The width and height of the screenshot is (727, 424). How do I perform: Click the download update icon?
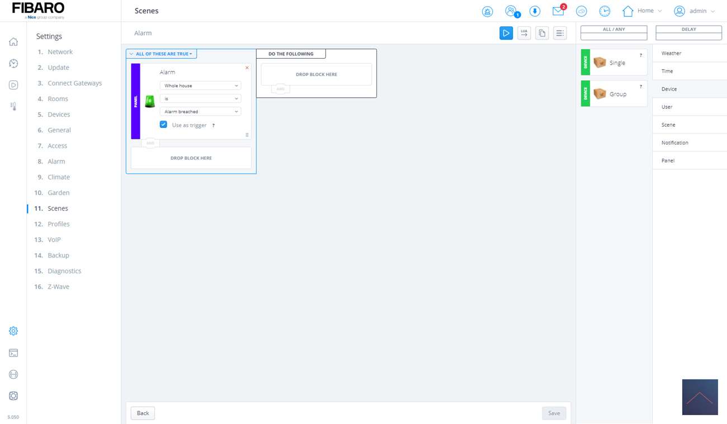535,11
